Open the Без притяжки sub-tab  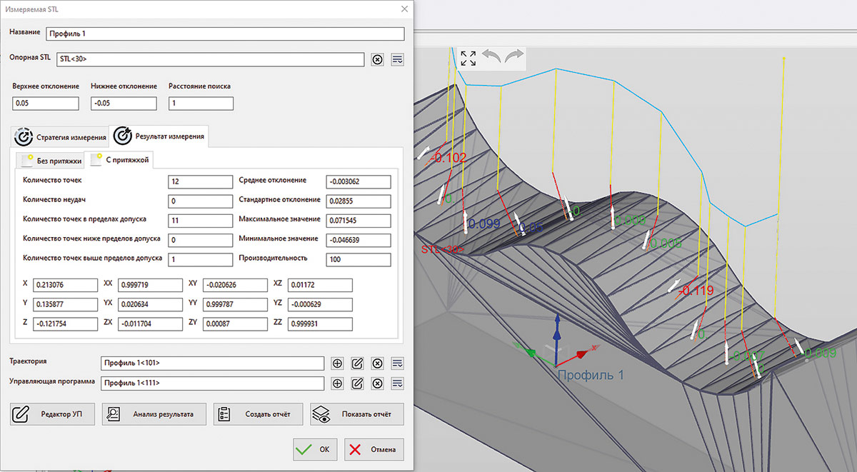[51, 160]
